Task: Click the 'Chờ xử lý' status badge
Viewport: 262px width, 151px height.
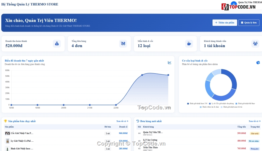Action: (255, 133)
